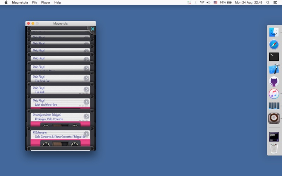Select the 'The Wall' album title
Image resolution: width=282 pixels, height=176 pixels.
[x=39, y=92]
